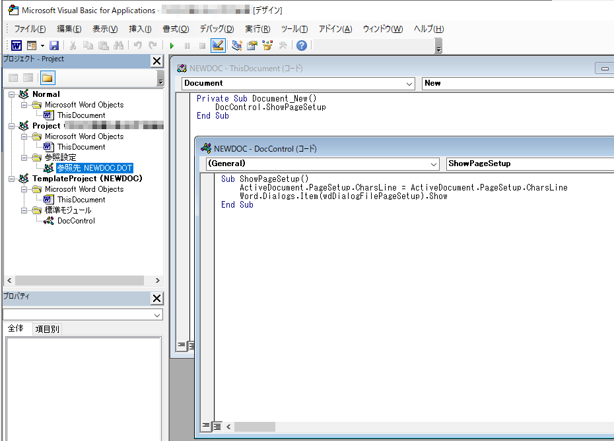Click the Reset stop icon

[203, 45]
